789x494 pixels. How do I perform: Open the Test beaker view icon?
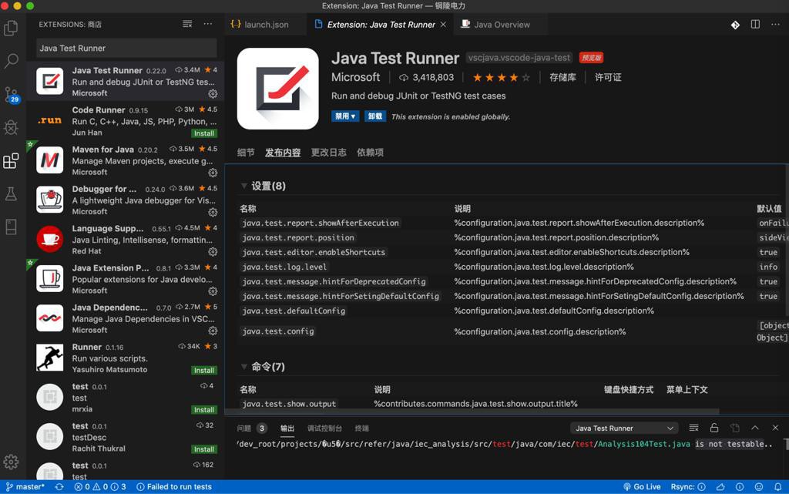tap(11, 193)
